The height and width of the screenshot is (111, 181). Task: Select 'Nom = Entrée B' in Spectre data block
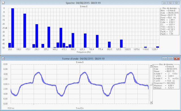pyautogui.click(x=168, y=11)
